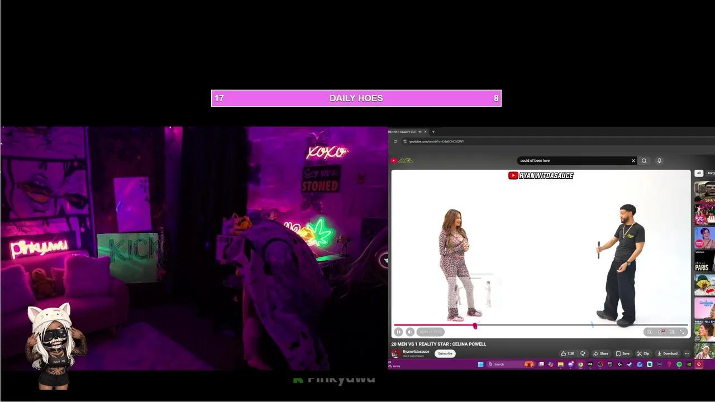Click the Clip scissors button
The image size is (715, 402).
[x=643, y=353]
